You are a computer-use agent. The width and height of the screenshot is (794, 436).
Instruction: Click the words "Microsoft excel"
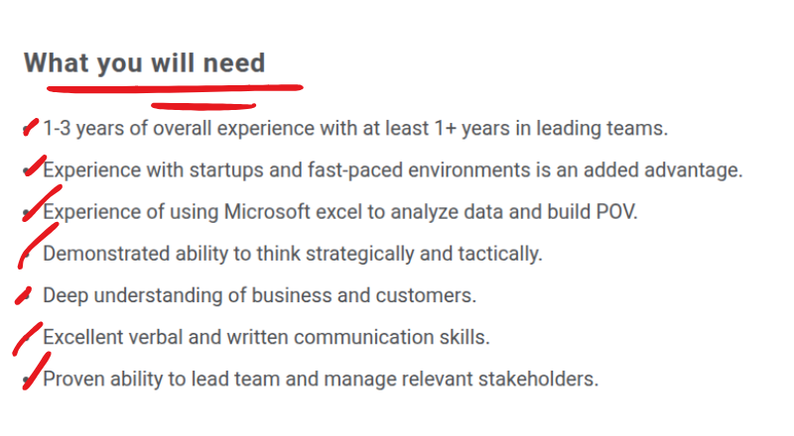[x=288, y=211]
